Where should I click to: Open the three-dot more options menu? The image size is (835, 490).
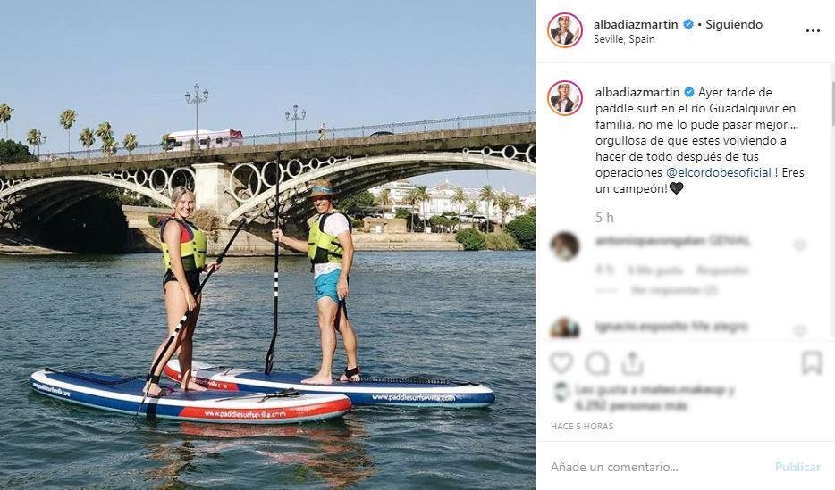pos(813,31)
